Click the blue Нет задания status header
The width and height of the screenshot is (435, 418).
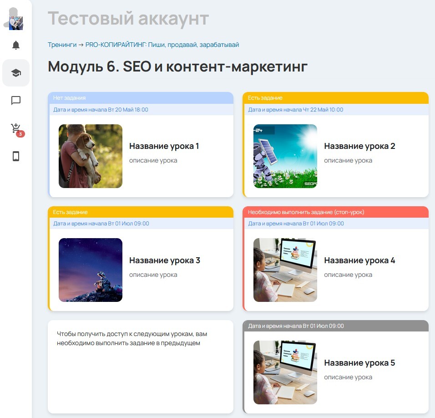[x=141, y=98]
